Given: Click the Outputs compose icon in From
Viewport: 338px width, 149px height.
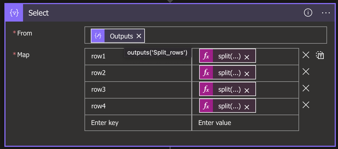Looking at the screenshot, I should [x=98, y=36].
